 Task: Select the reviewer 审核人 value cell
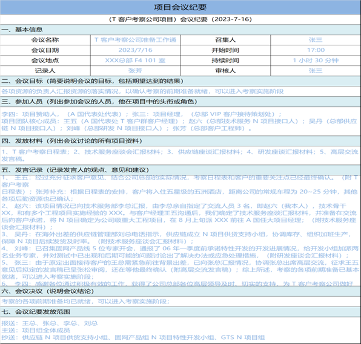coord(316,71)
